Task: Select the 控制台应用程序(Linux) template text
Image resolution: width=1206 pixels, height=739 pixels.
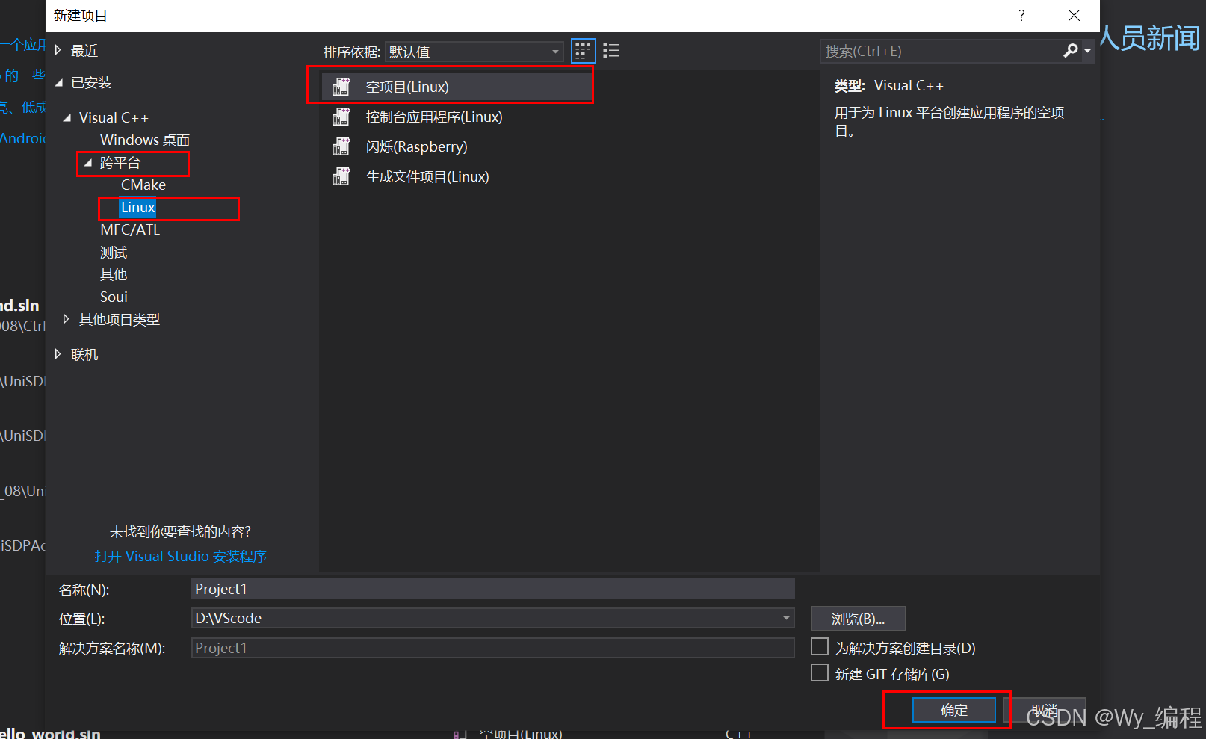Action: [434, 117]
